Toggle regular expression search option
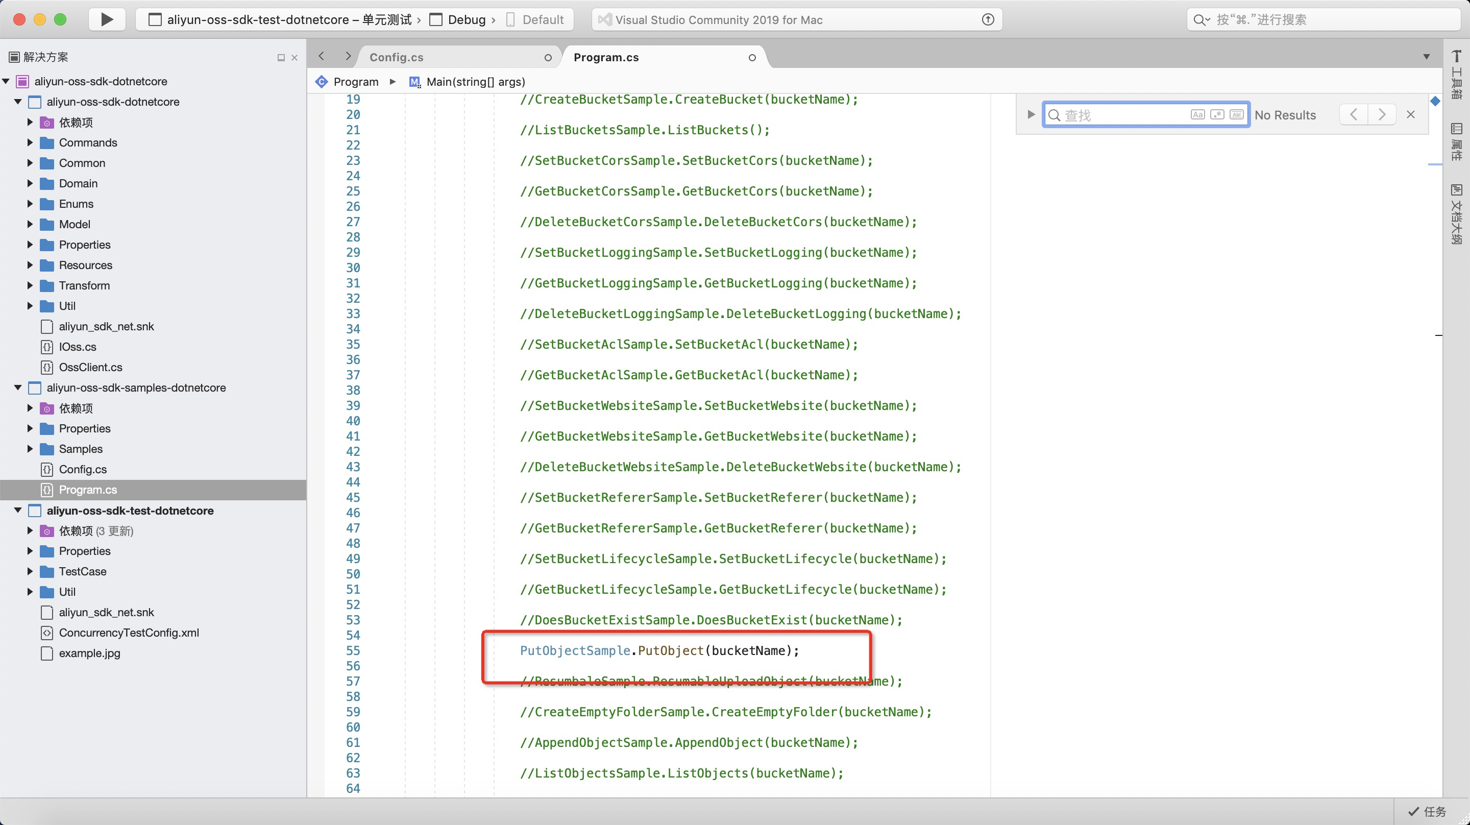Screen dimensions: 1470x825 (1217, 115)
